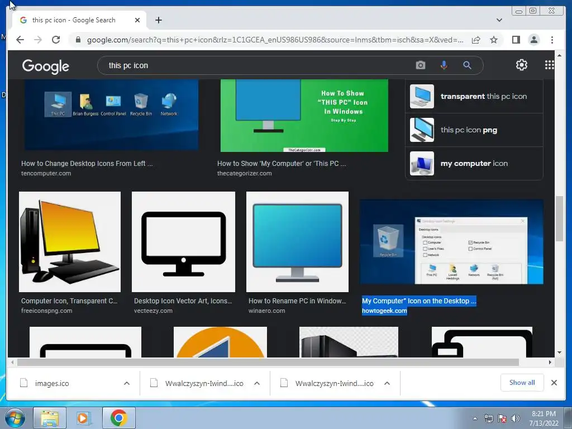Viewport: 572px width, 429px height.
Task: Select the 'this pc icon - Google Search' tab
Action: point(79,20)
